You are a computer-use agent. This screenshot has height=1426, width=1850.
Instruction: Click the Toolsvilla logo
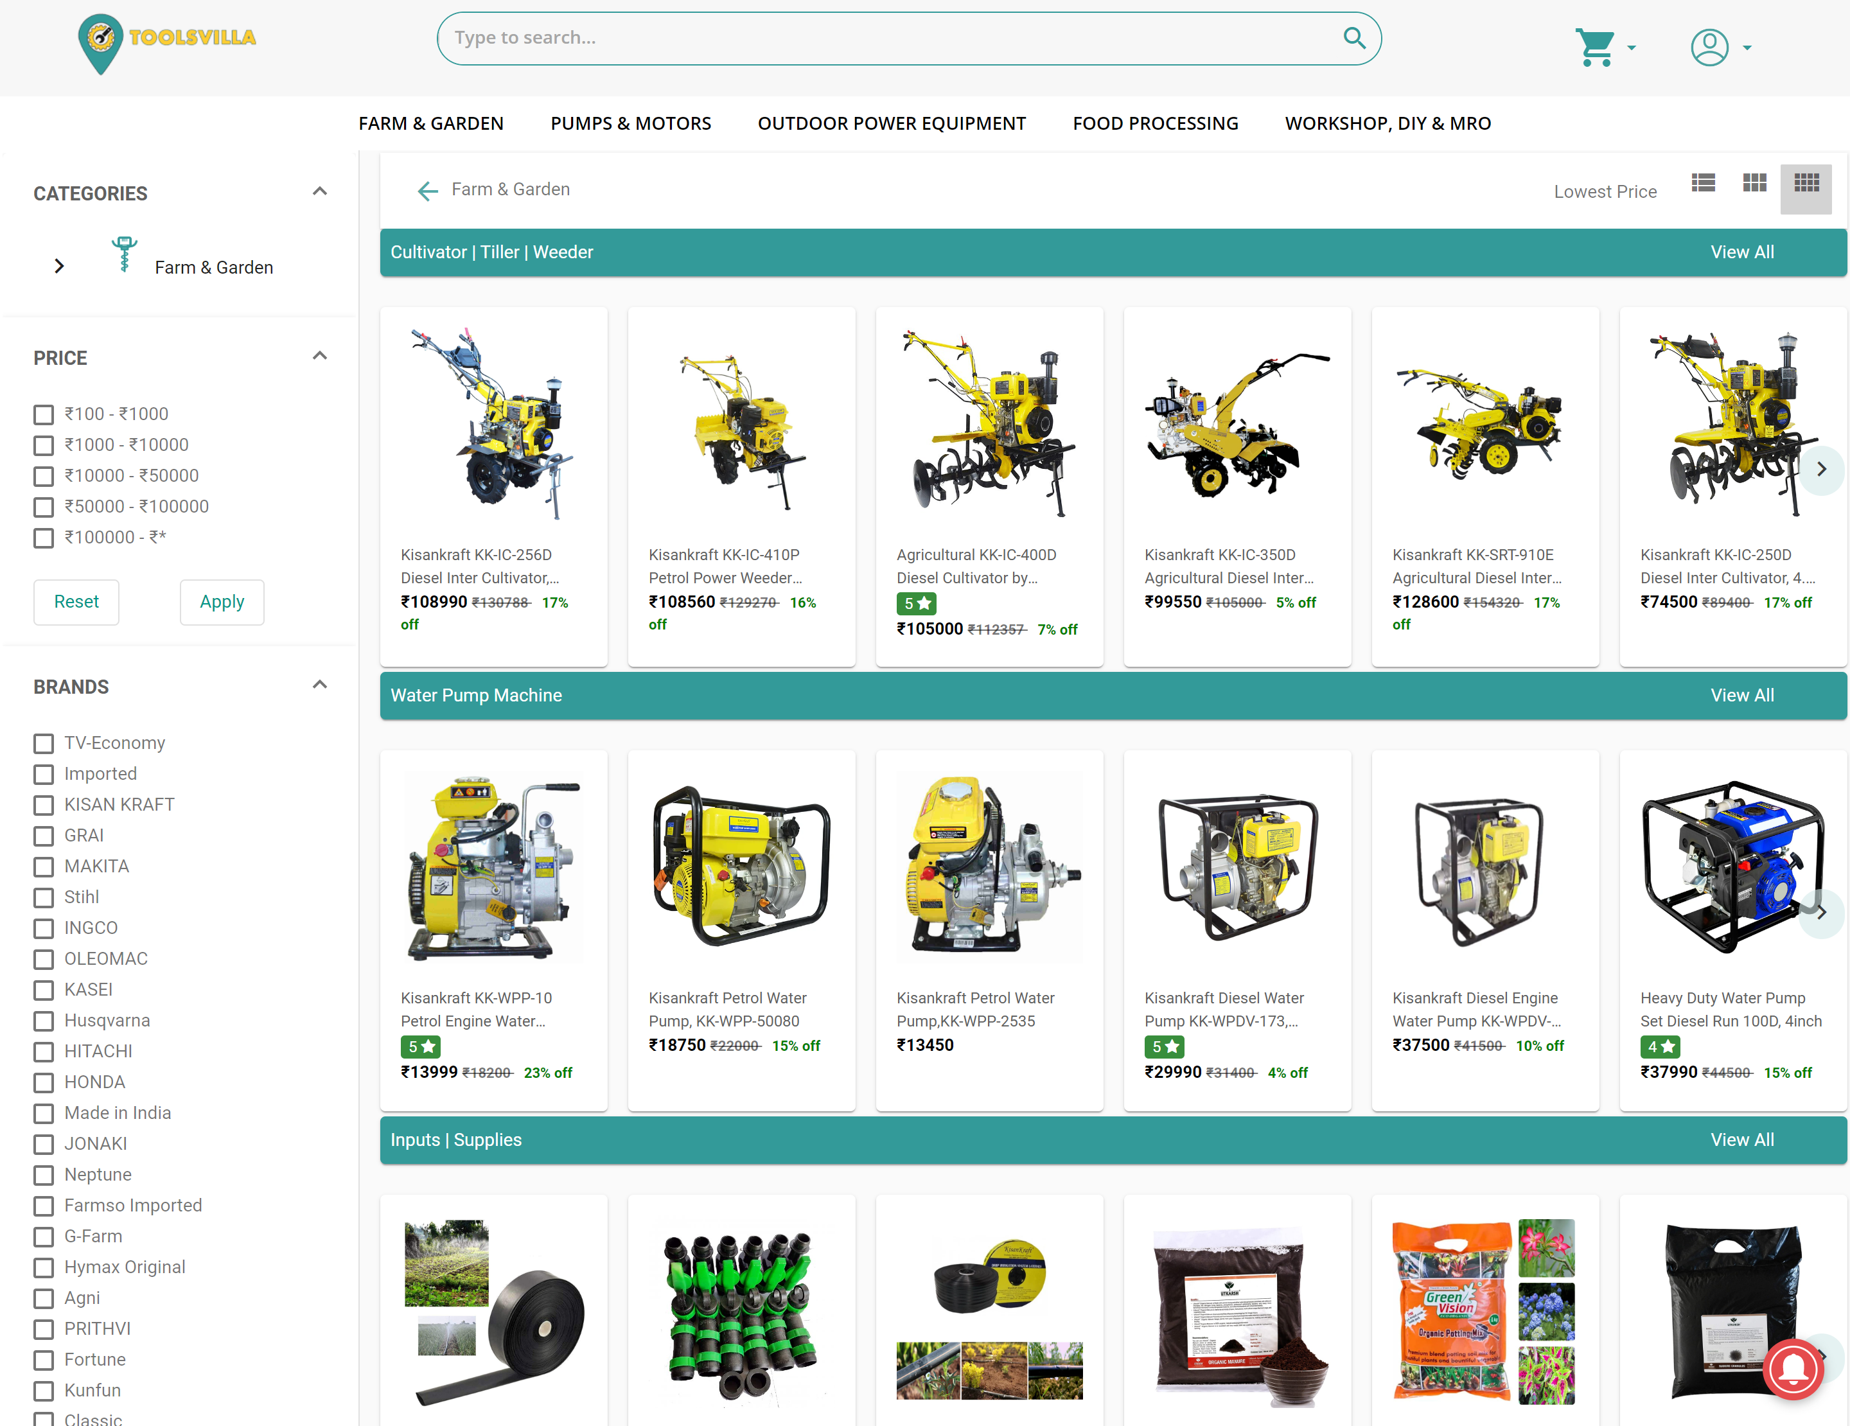pos(167,43)
